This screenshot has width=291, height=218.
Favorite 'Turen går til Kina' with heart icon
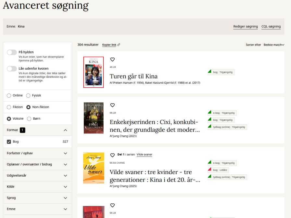click(112, 60)
